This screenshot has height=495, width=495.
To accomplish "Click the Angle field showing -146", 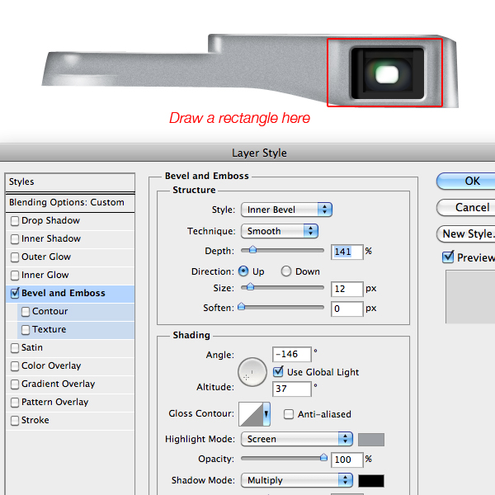I will 292,354.
